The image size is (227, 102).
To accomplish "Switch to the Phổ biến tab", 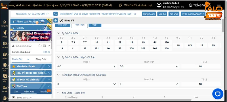I will click(x=63, y=25).
